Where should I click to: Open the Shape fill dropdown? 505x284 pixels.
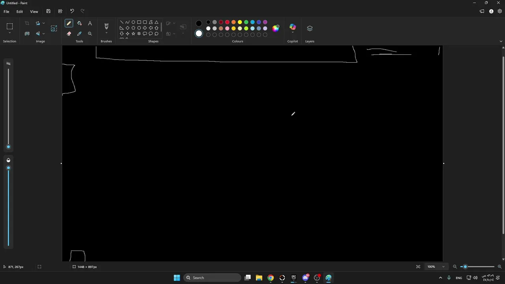[170, 34]
